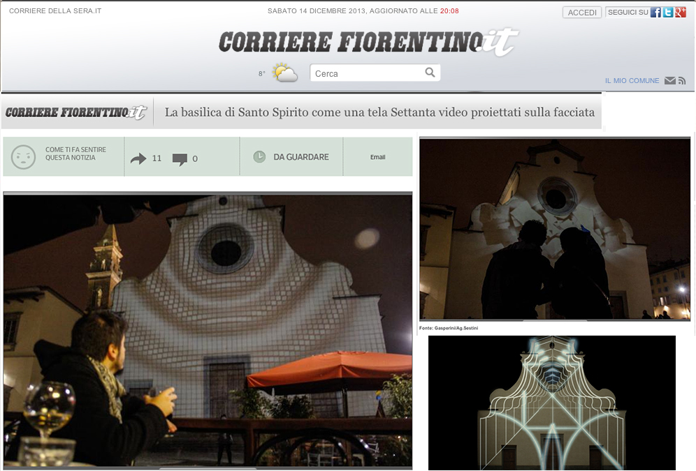Click the Email share option
The width and height of the screenshot is (696, 471).
point(377,157)
